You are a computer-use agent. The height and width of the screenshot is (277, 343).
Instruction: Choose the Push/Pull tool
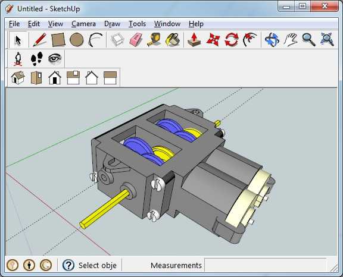[x=194, y=40]
